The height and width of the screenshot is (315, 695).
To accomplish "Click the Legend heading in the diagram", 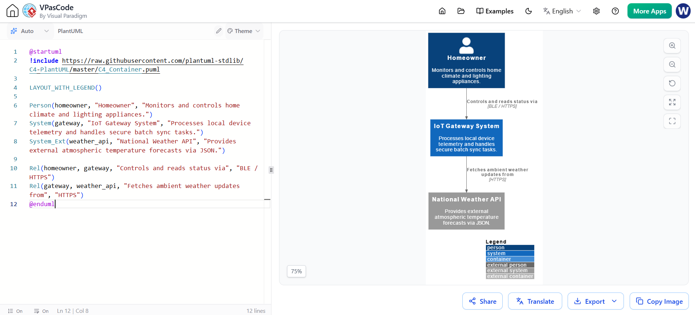I will point(496,242).
